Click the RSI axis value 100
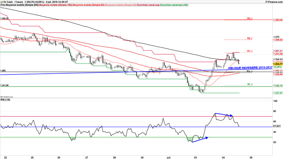The image size is (283, 159). point(275,101)
